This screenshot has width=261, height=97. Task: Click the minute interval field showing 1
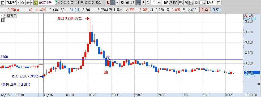[x=154, y=3]
